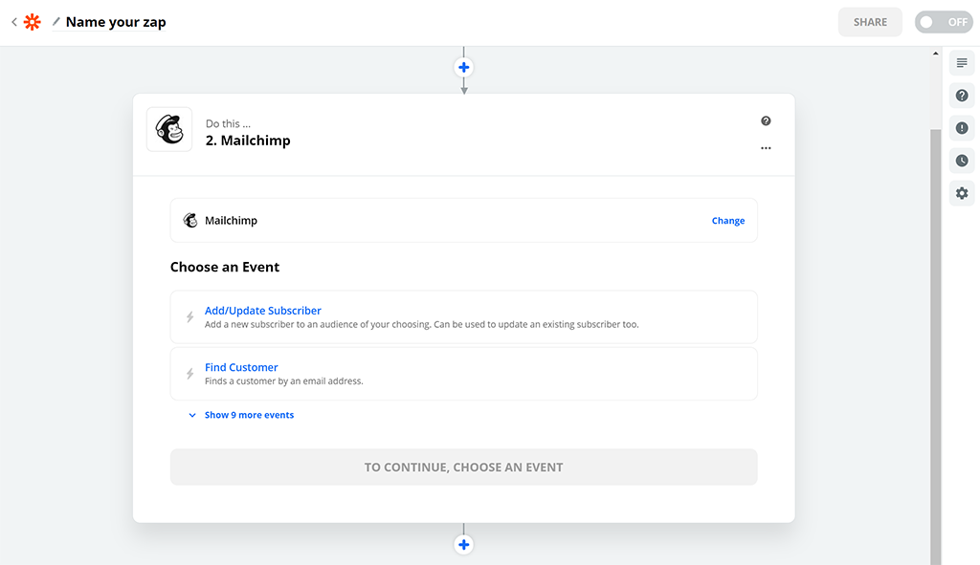Open Settings with the gear icon
The width and height of the screenshot is (980, 565).
tap(961, 192)
